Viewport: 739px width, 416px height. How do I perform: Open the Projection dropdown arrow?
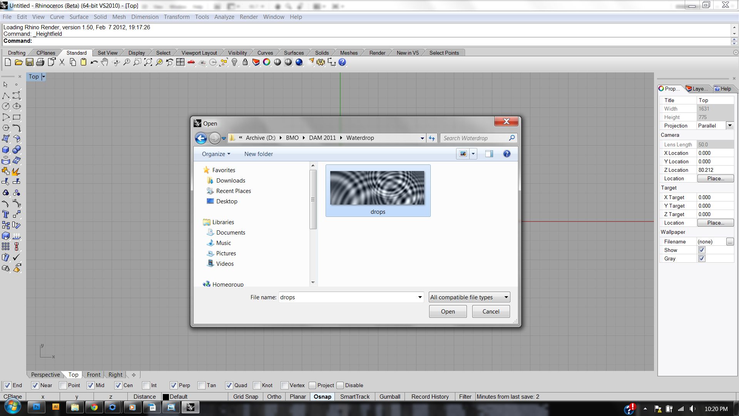tap(729, 126)
